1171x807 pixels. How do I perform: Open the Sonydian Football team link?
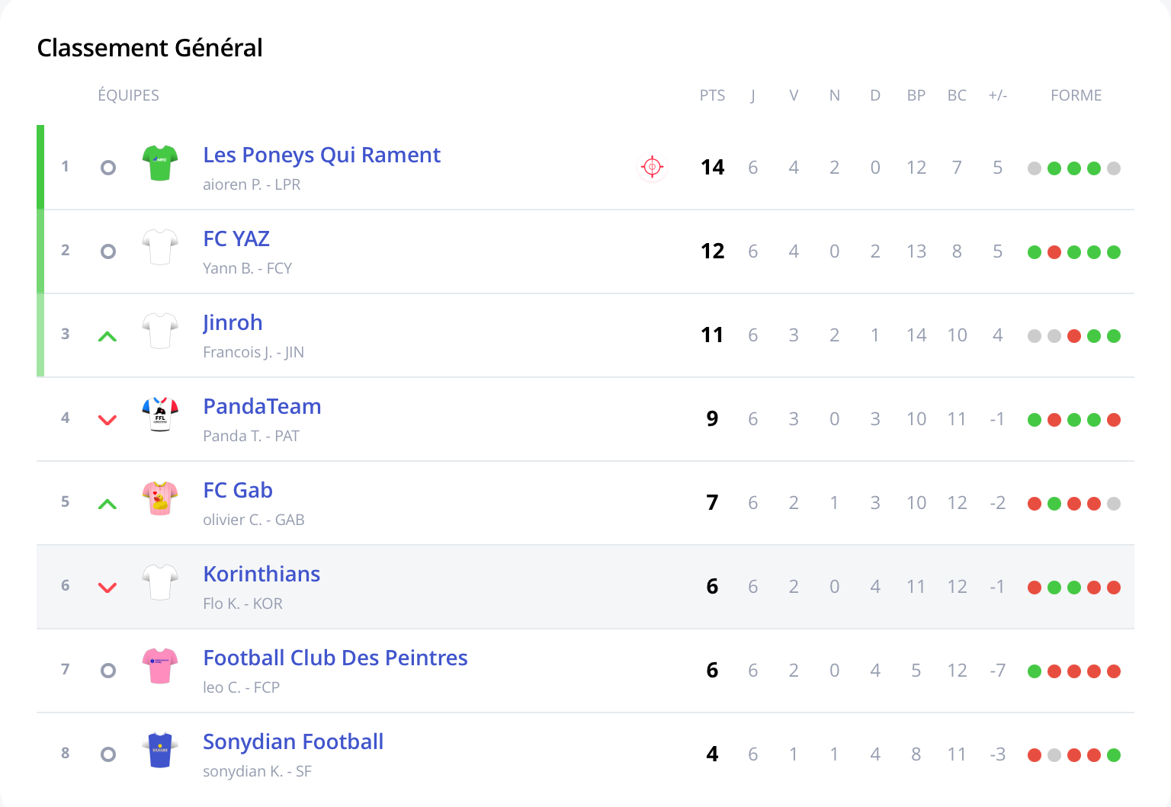point(293,741)
